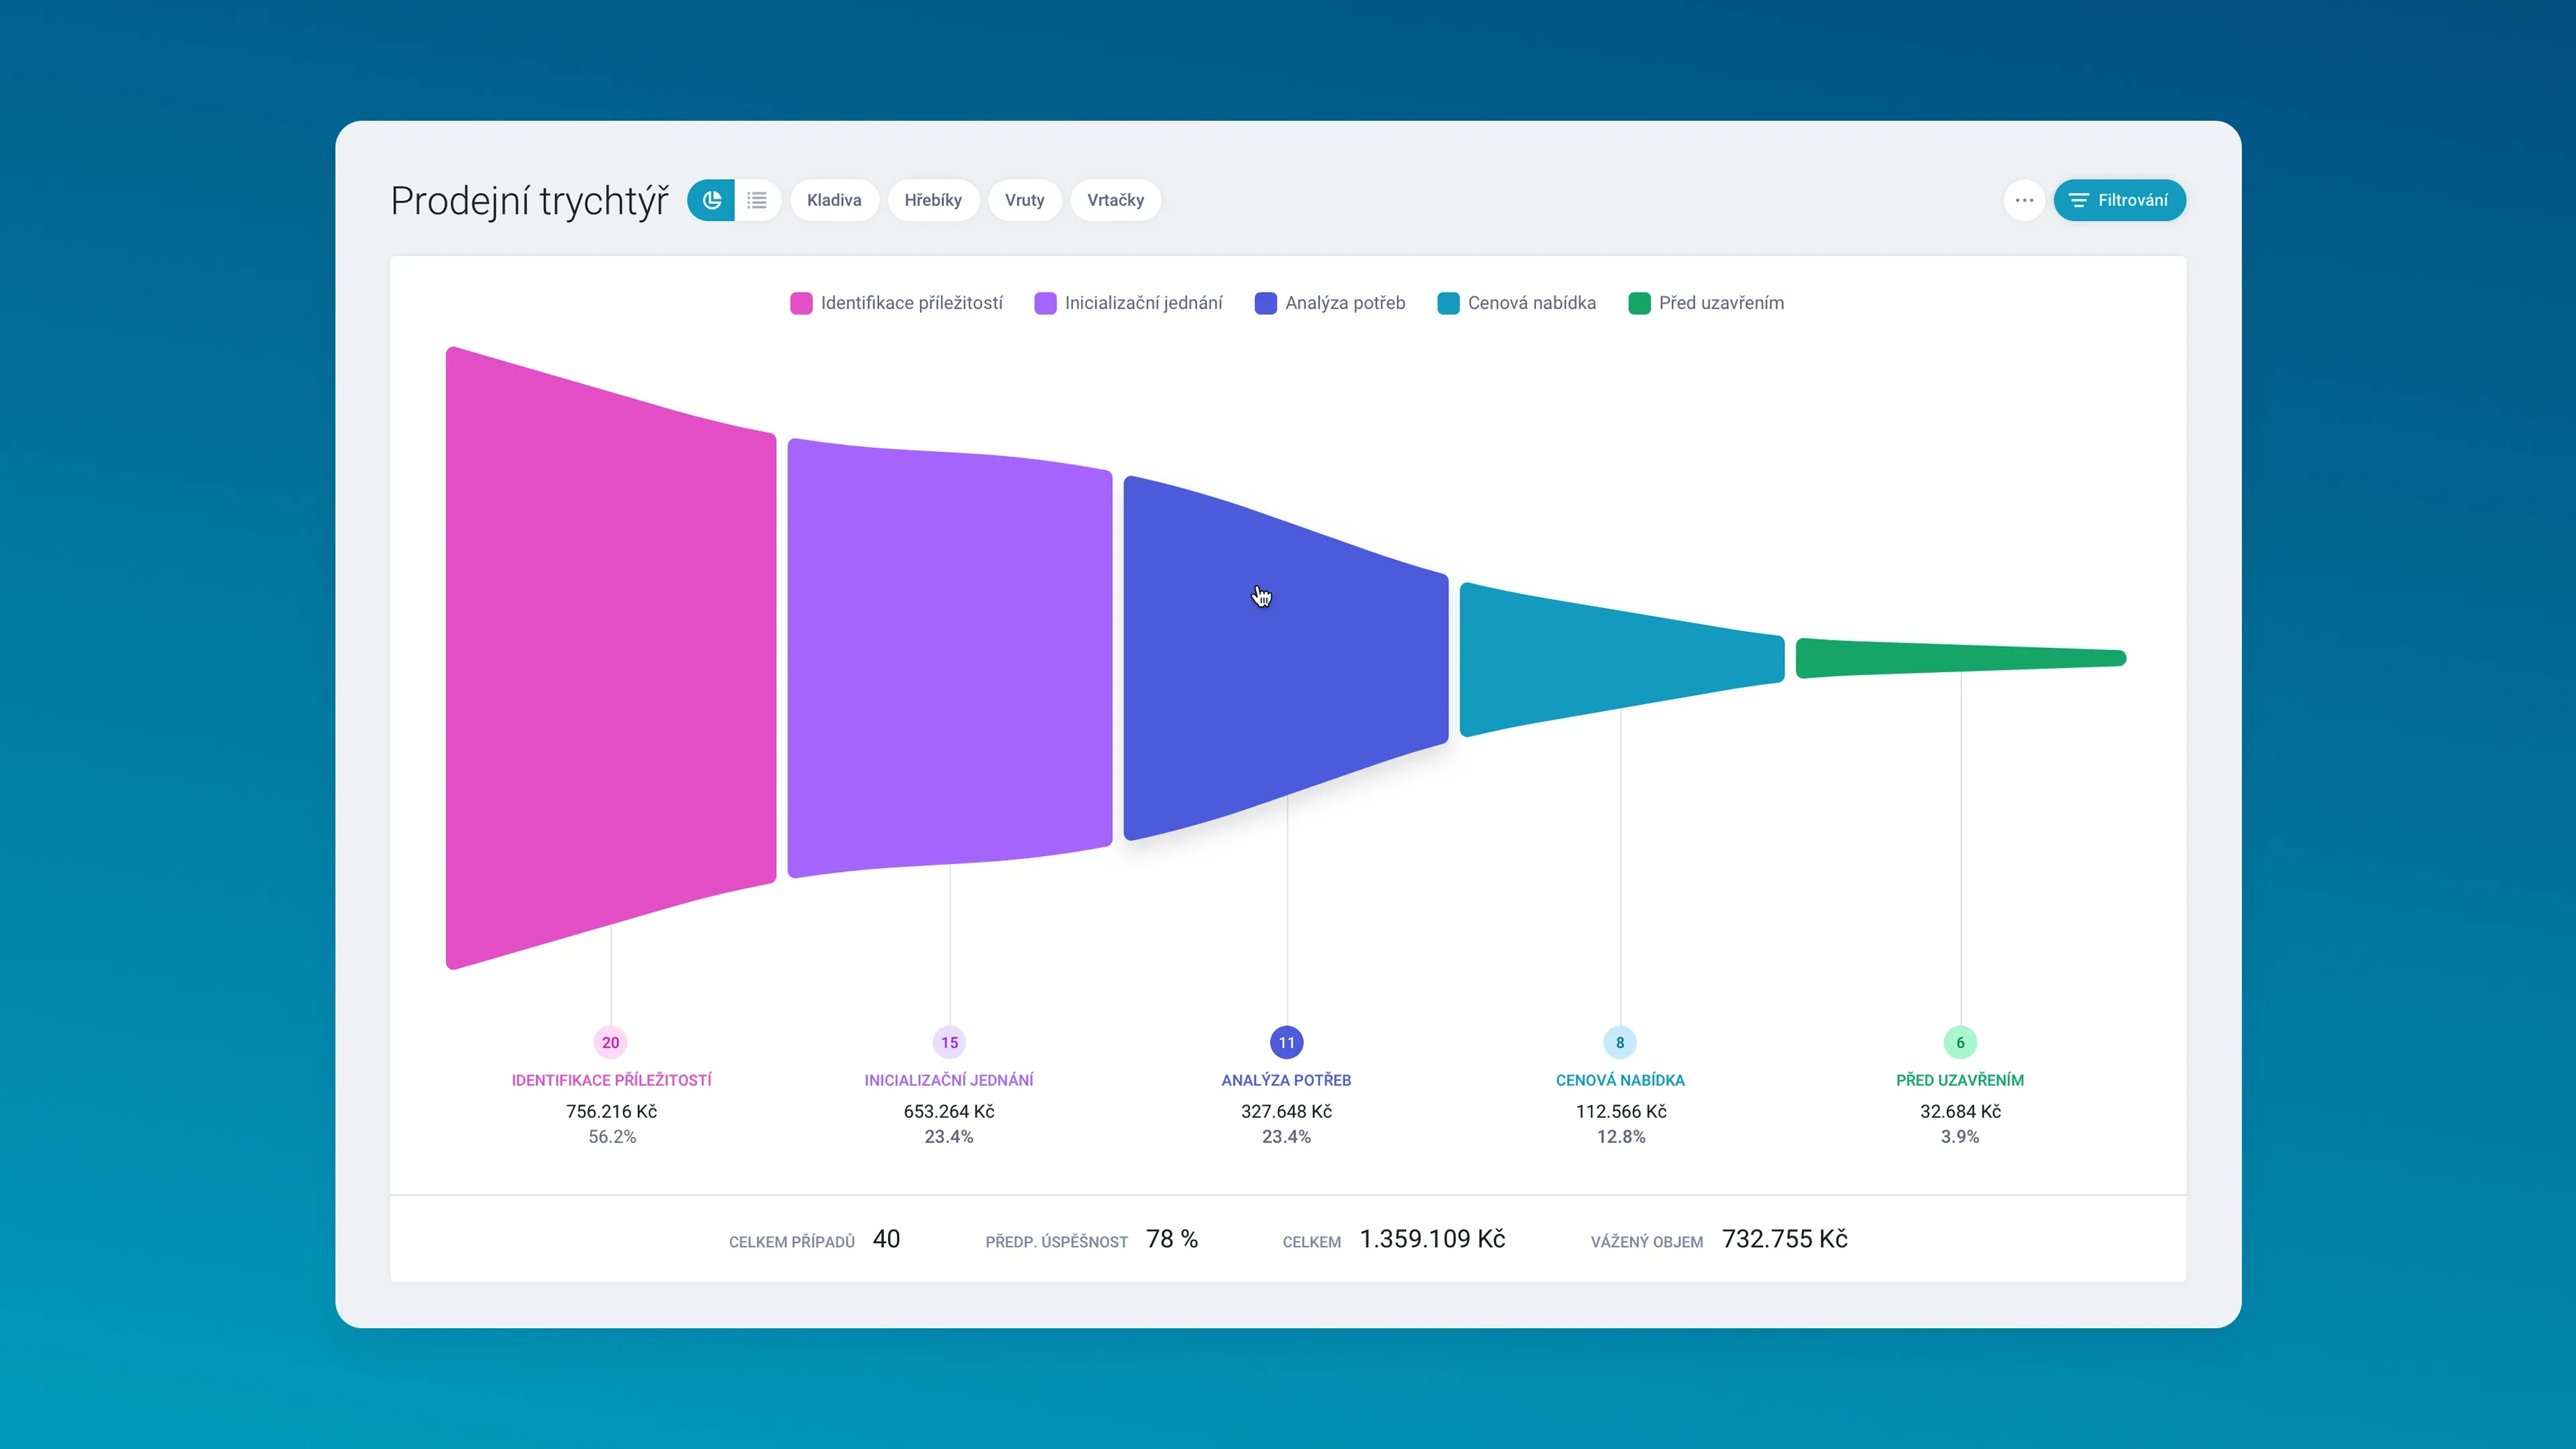This screenshot has width=2576, height=1449.
Task: Select the Hřebíky filter chip
Action: pyautogui.click(x=933, y=200)
